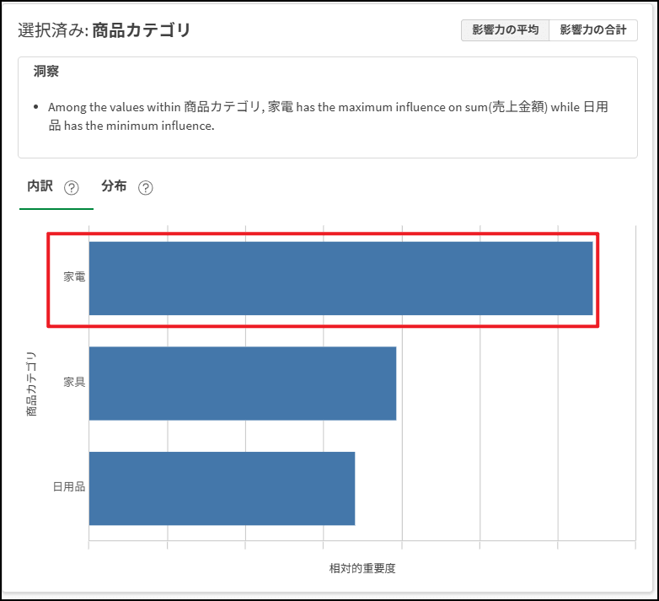The height and width of the screenshot is (601, 659).
Task: Click the 家具 y-axis label
Action: pyautogui.click(x=74, y=383)
